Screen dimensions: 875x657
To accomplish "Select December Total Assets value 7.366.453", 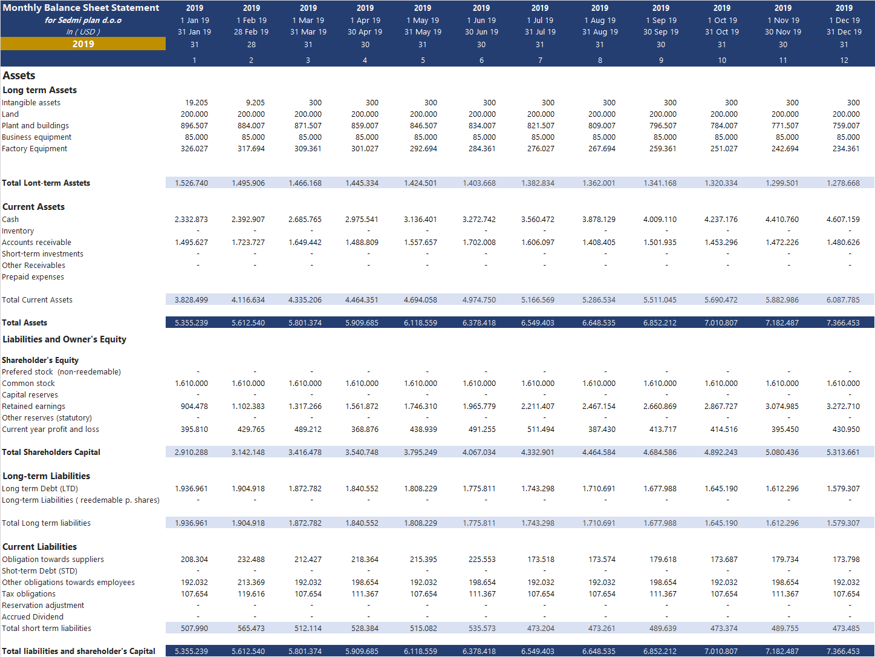I will point(843,323).
